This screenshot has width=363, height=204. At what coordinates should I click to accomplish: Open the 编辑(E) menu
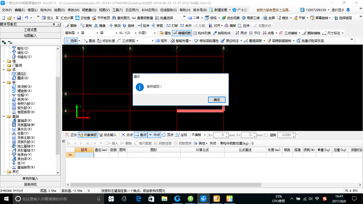[20, 10]
